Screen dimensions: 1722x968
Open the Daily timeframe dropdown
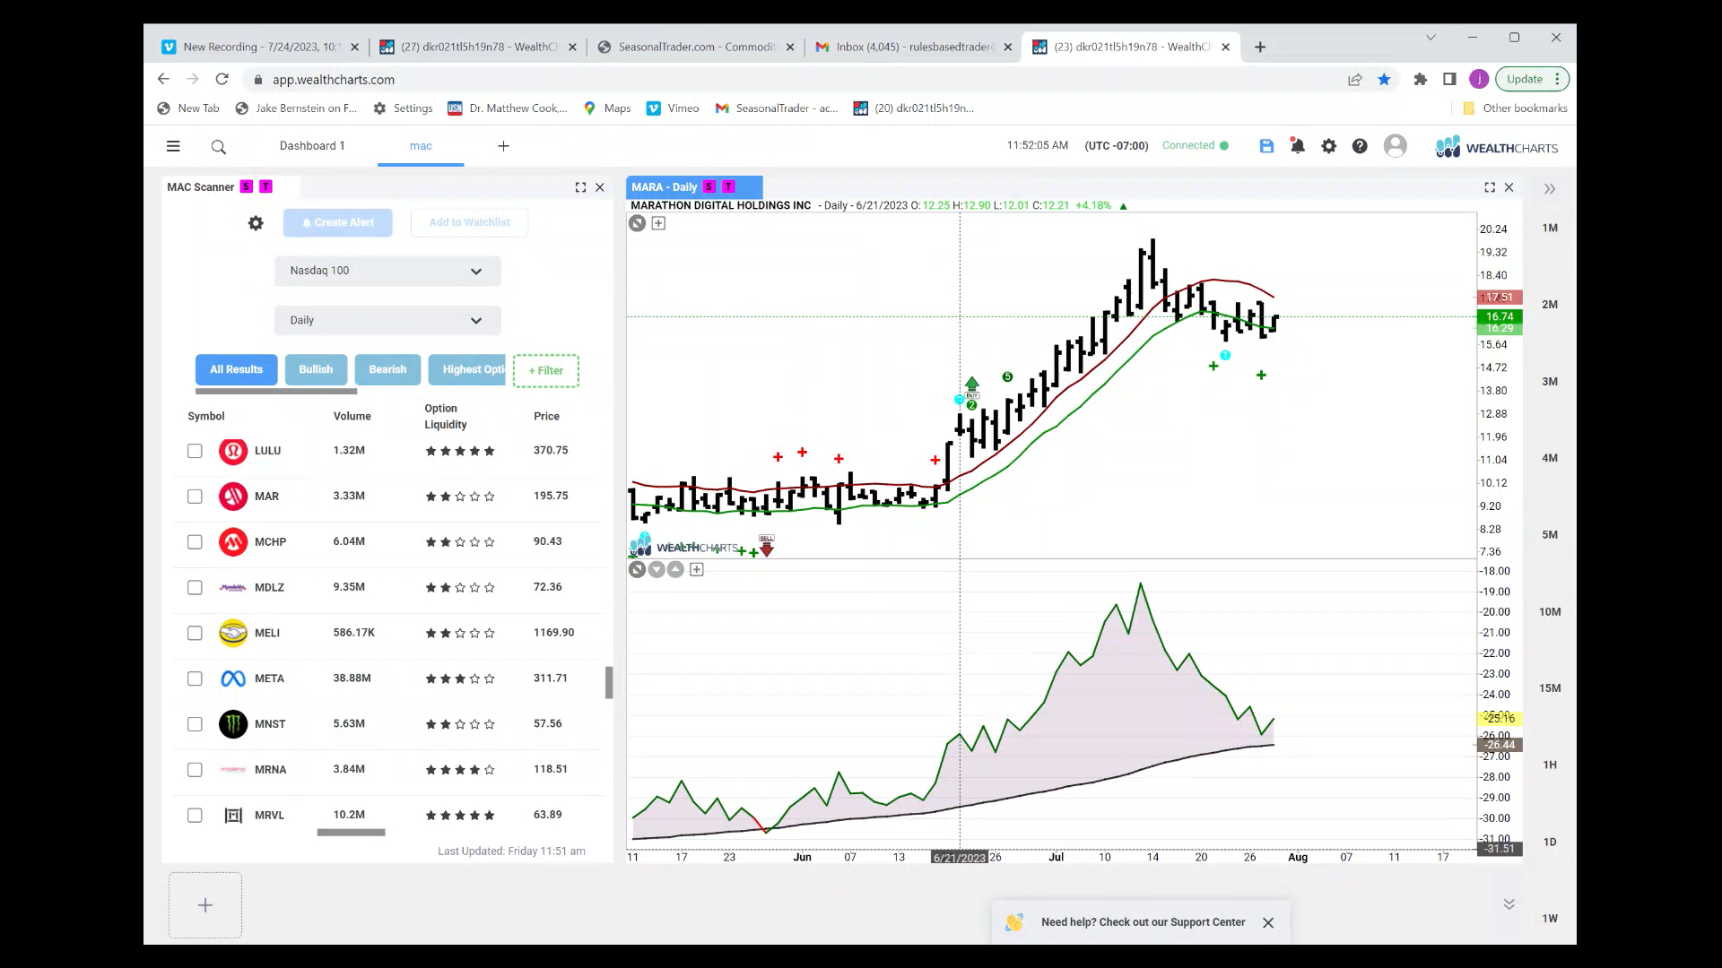[x=387, y=321]
